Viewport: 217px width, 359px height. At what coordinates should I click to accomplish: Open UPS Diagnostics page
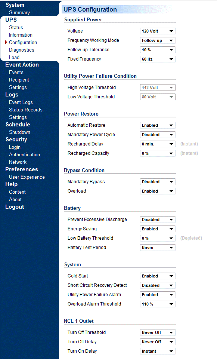coord(22,50)
